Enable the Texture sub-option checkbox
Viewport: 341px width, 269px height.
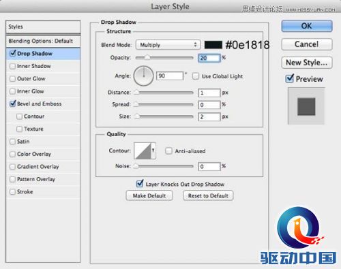(x=19, y=129)
